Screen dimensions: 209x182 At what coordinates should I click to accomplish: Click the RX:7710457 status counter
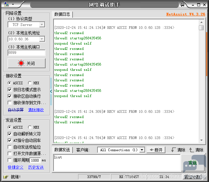tap(129, 177)
